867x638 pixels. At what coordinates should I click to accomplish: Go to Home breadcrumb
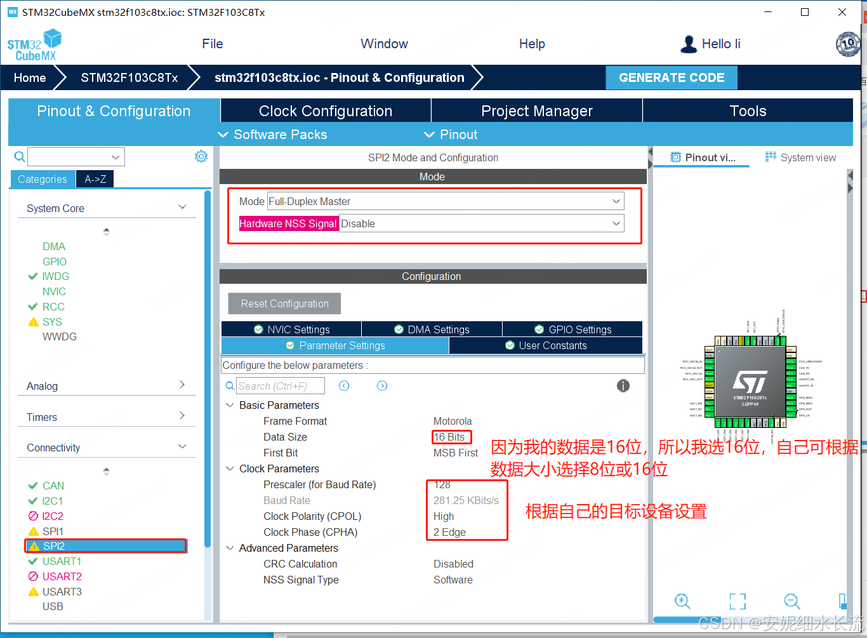(x=30, y=77)
